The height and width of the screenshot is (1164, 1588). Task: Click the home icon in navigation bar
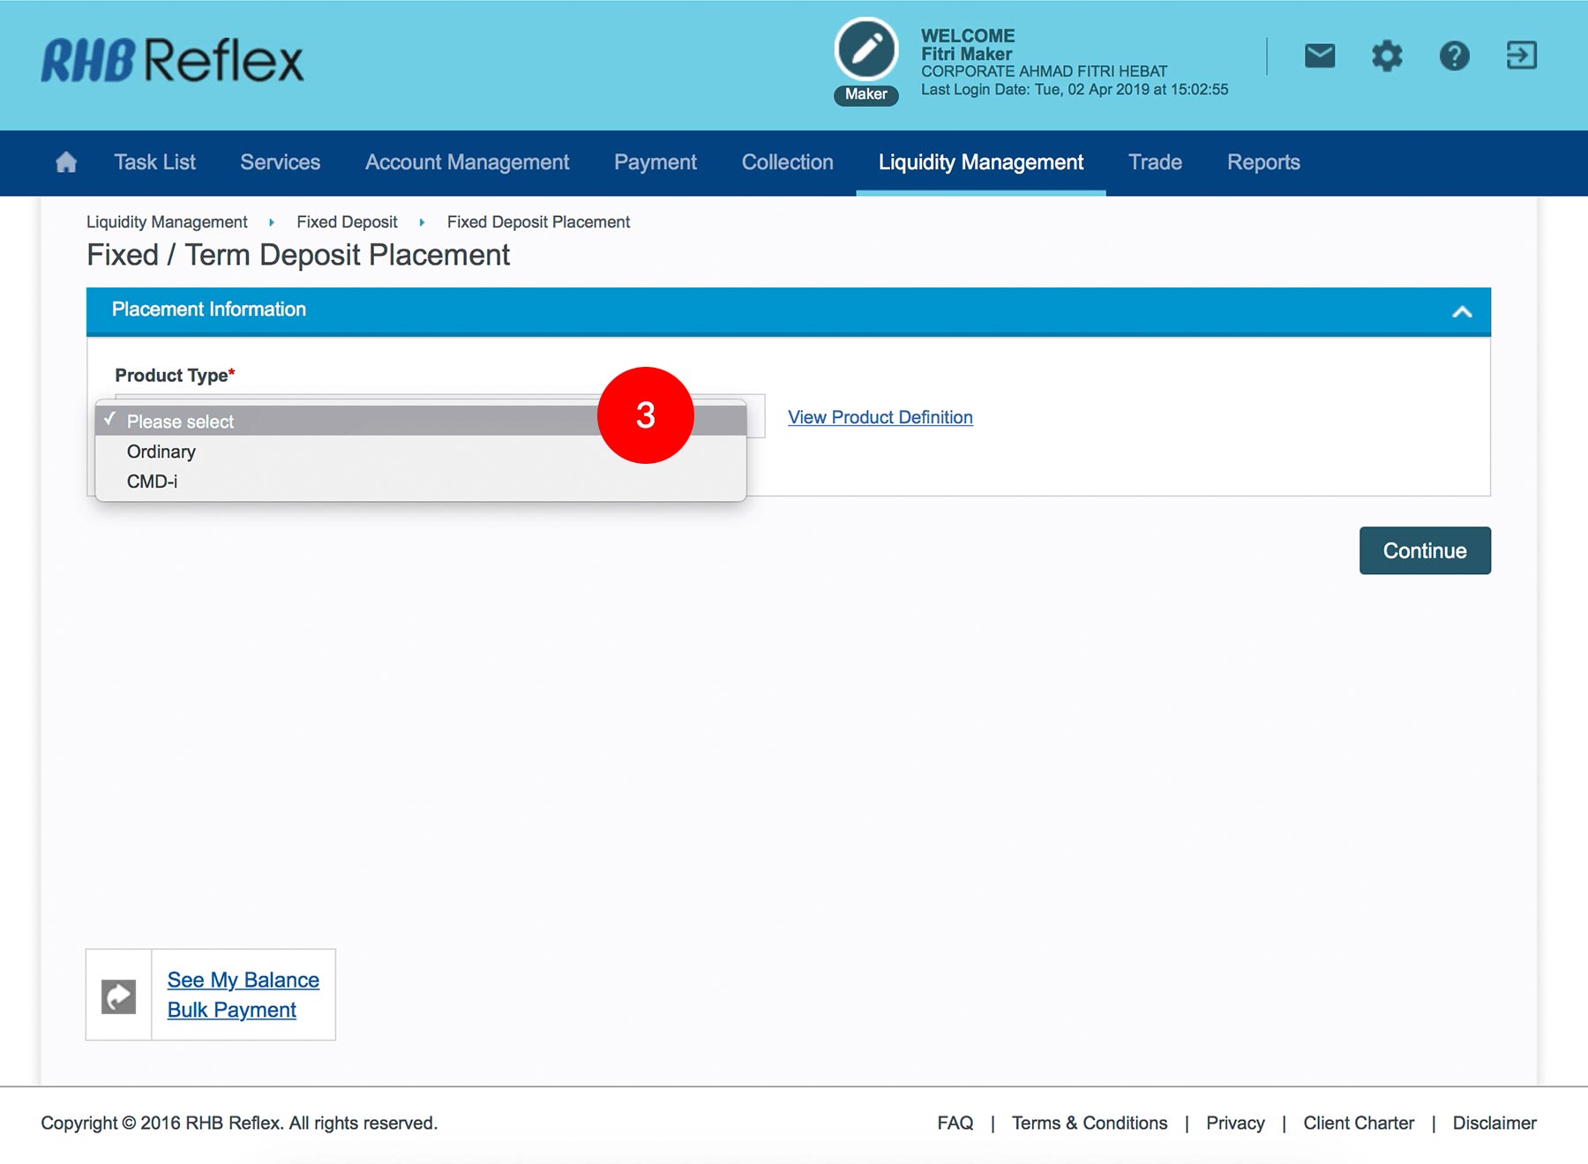click(66, 162)
